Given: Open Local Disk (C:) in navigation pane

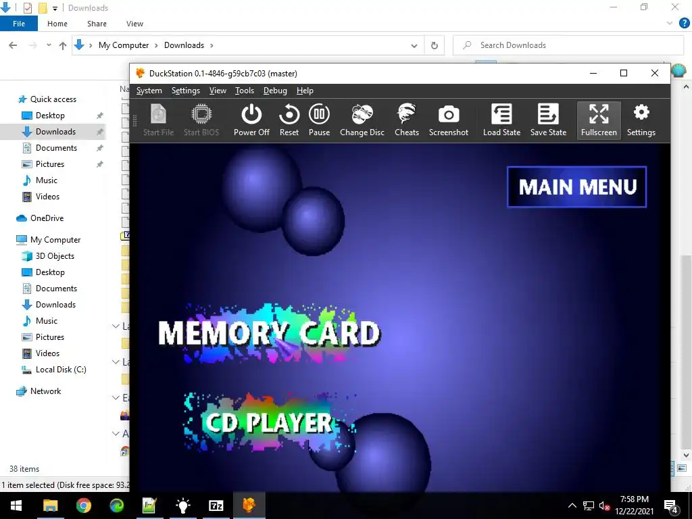Looking at the screenshot, I should click(x=61, y=370).
